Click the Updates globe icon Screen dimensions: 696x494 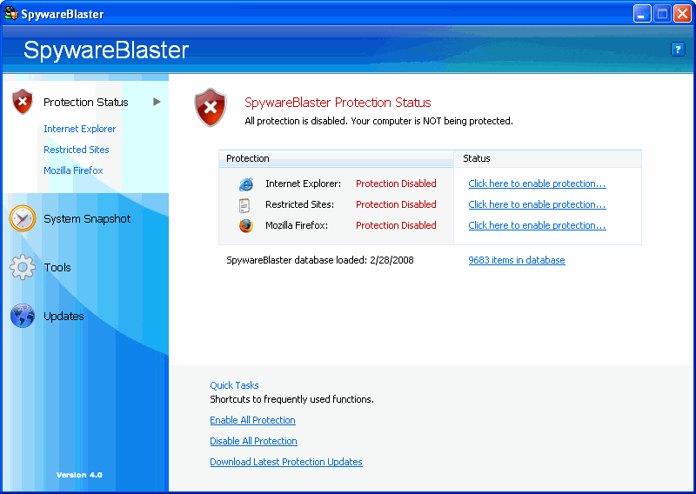[x=23, y=316]
